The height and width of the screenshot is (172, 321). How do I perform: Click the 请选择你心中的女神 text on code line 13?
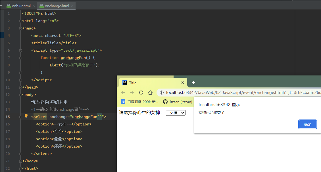(x=50, y=102)
